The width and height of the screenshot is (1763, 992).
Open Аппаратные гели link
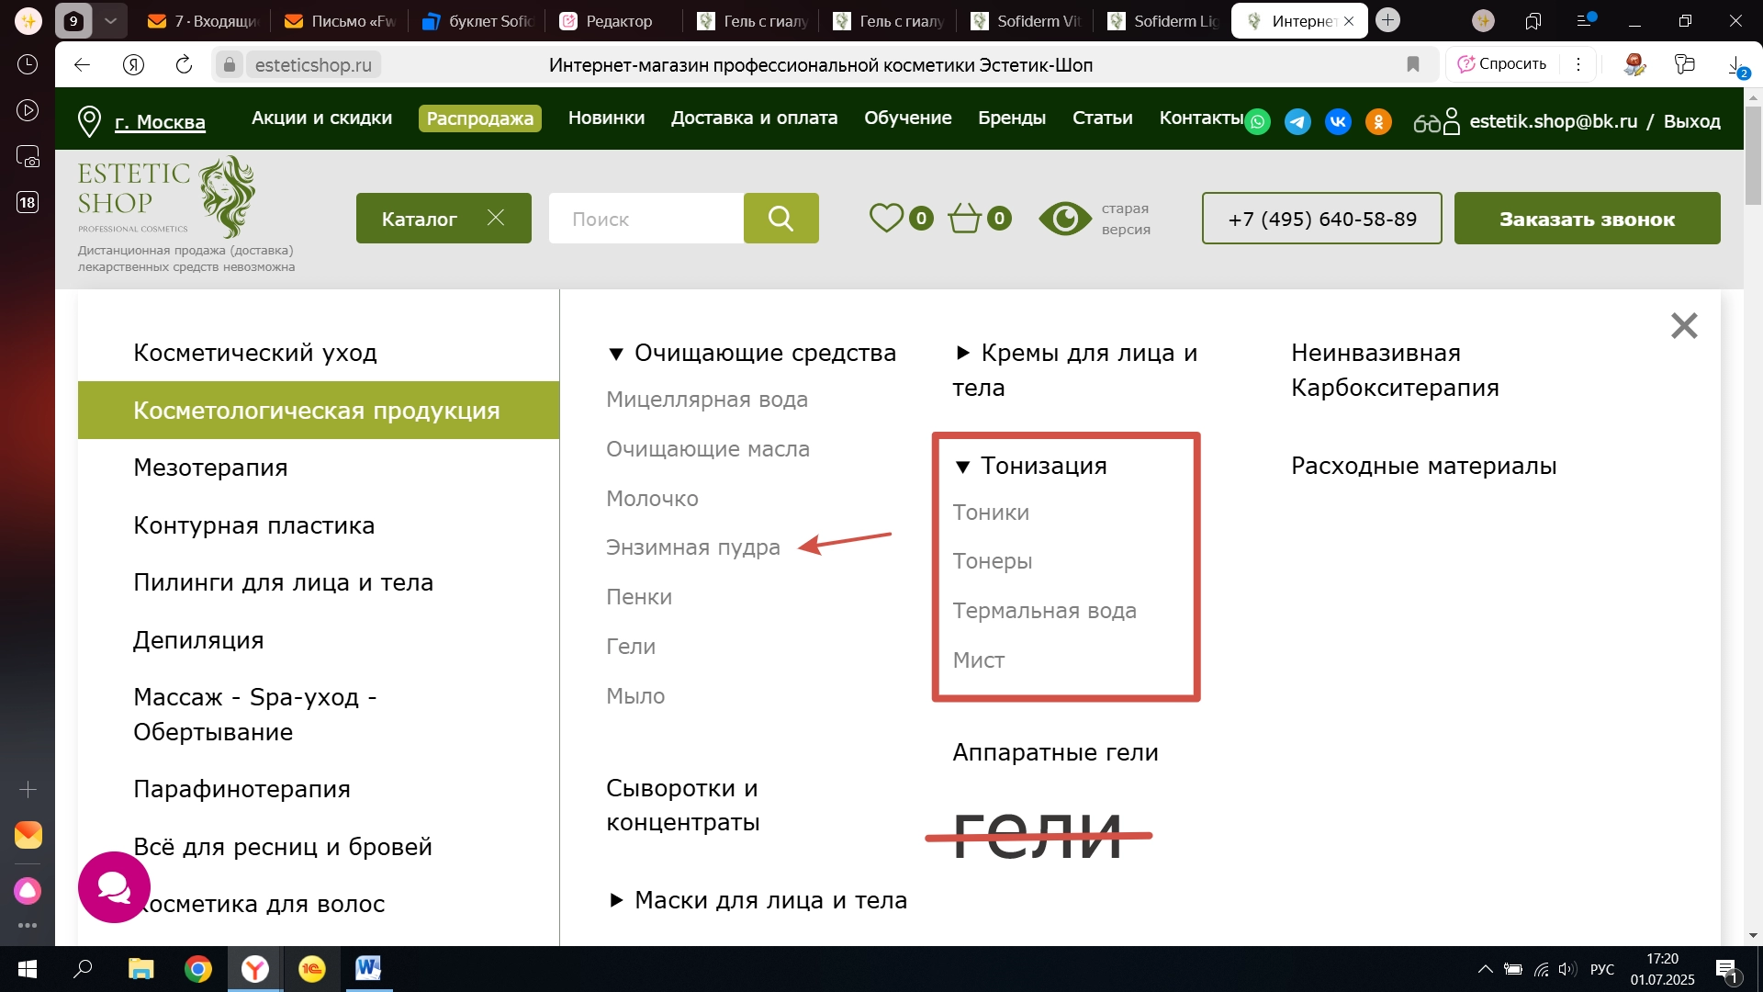tap(1055, 752)
